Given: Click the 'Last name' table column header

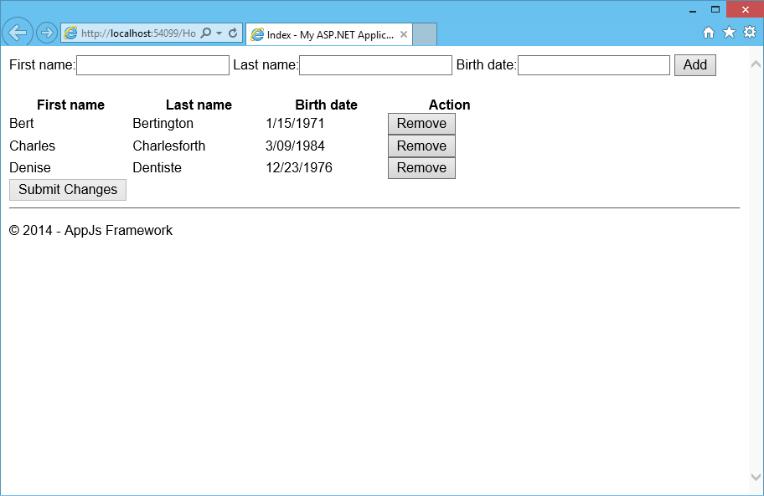Looking at the screenshot, I should 199,105.
